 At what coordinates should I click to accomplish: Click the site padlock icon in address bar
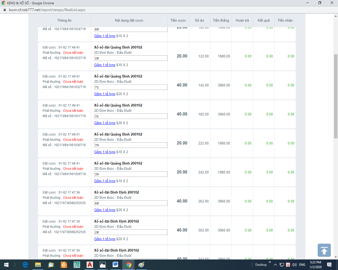[4, 10]
